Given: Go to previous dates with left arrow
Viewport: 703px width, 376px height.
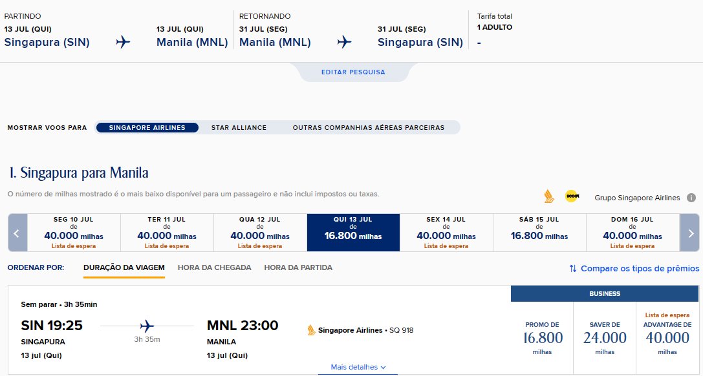Looking at the screenshot, I should [17, 233].
